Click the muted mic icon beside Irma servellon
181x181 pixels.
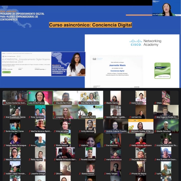[55, 131]
